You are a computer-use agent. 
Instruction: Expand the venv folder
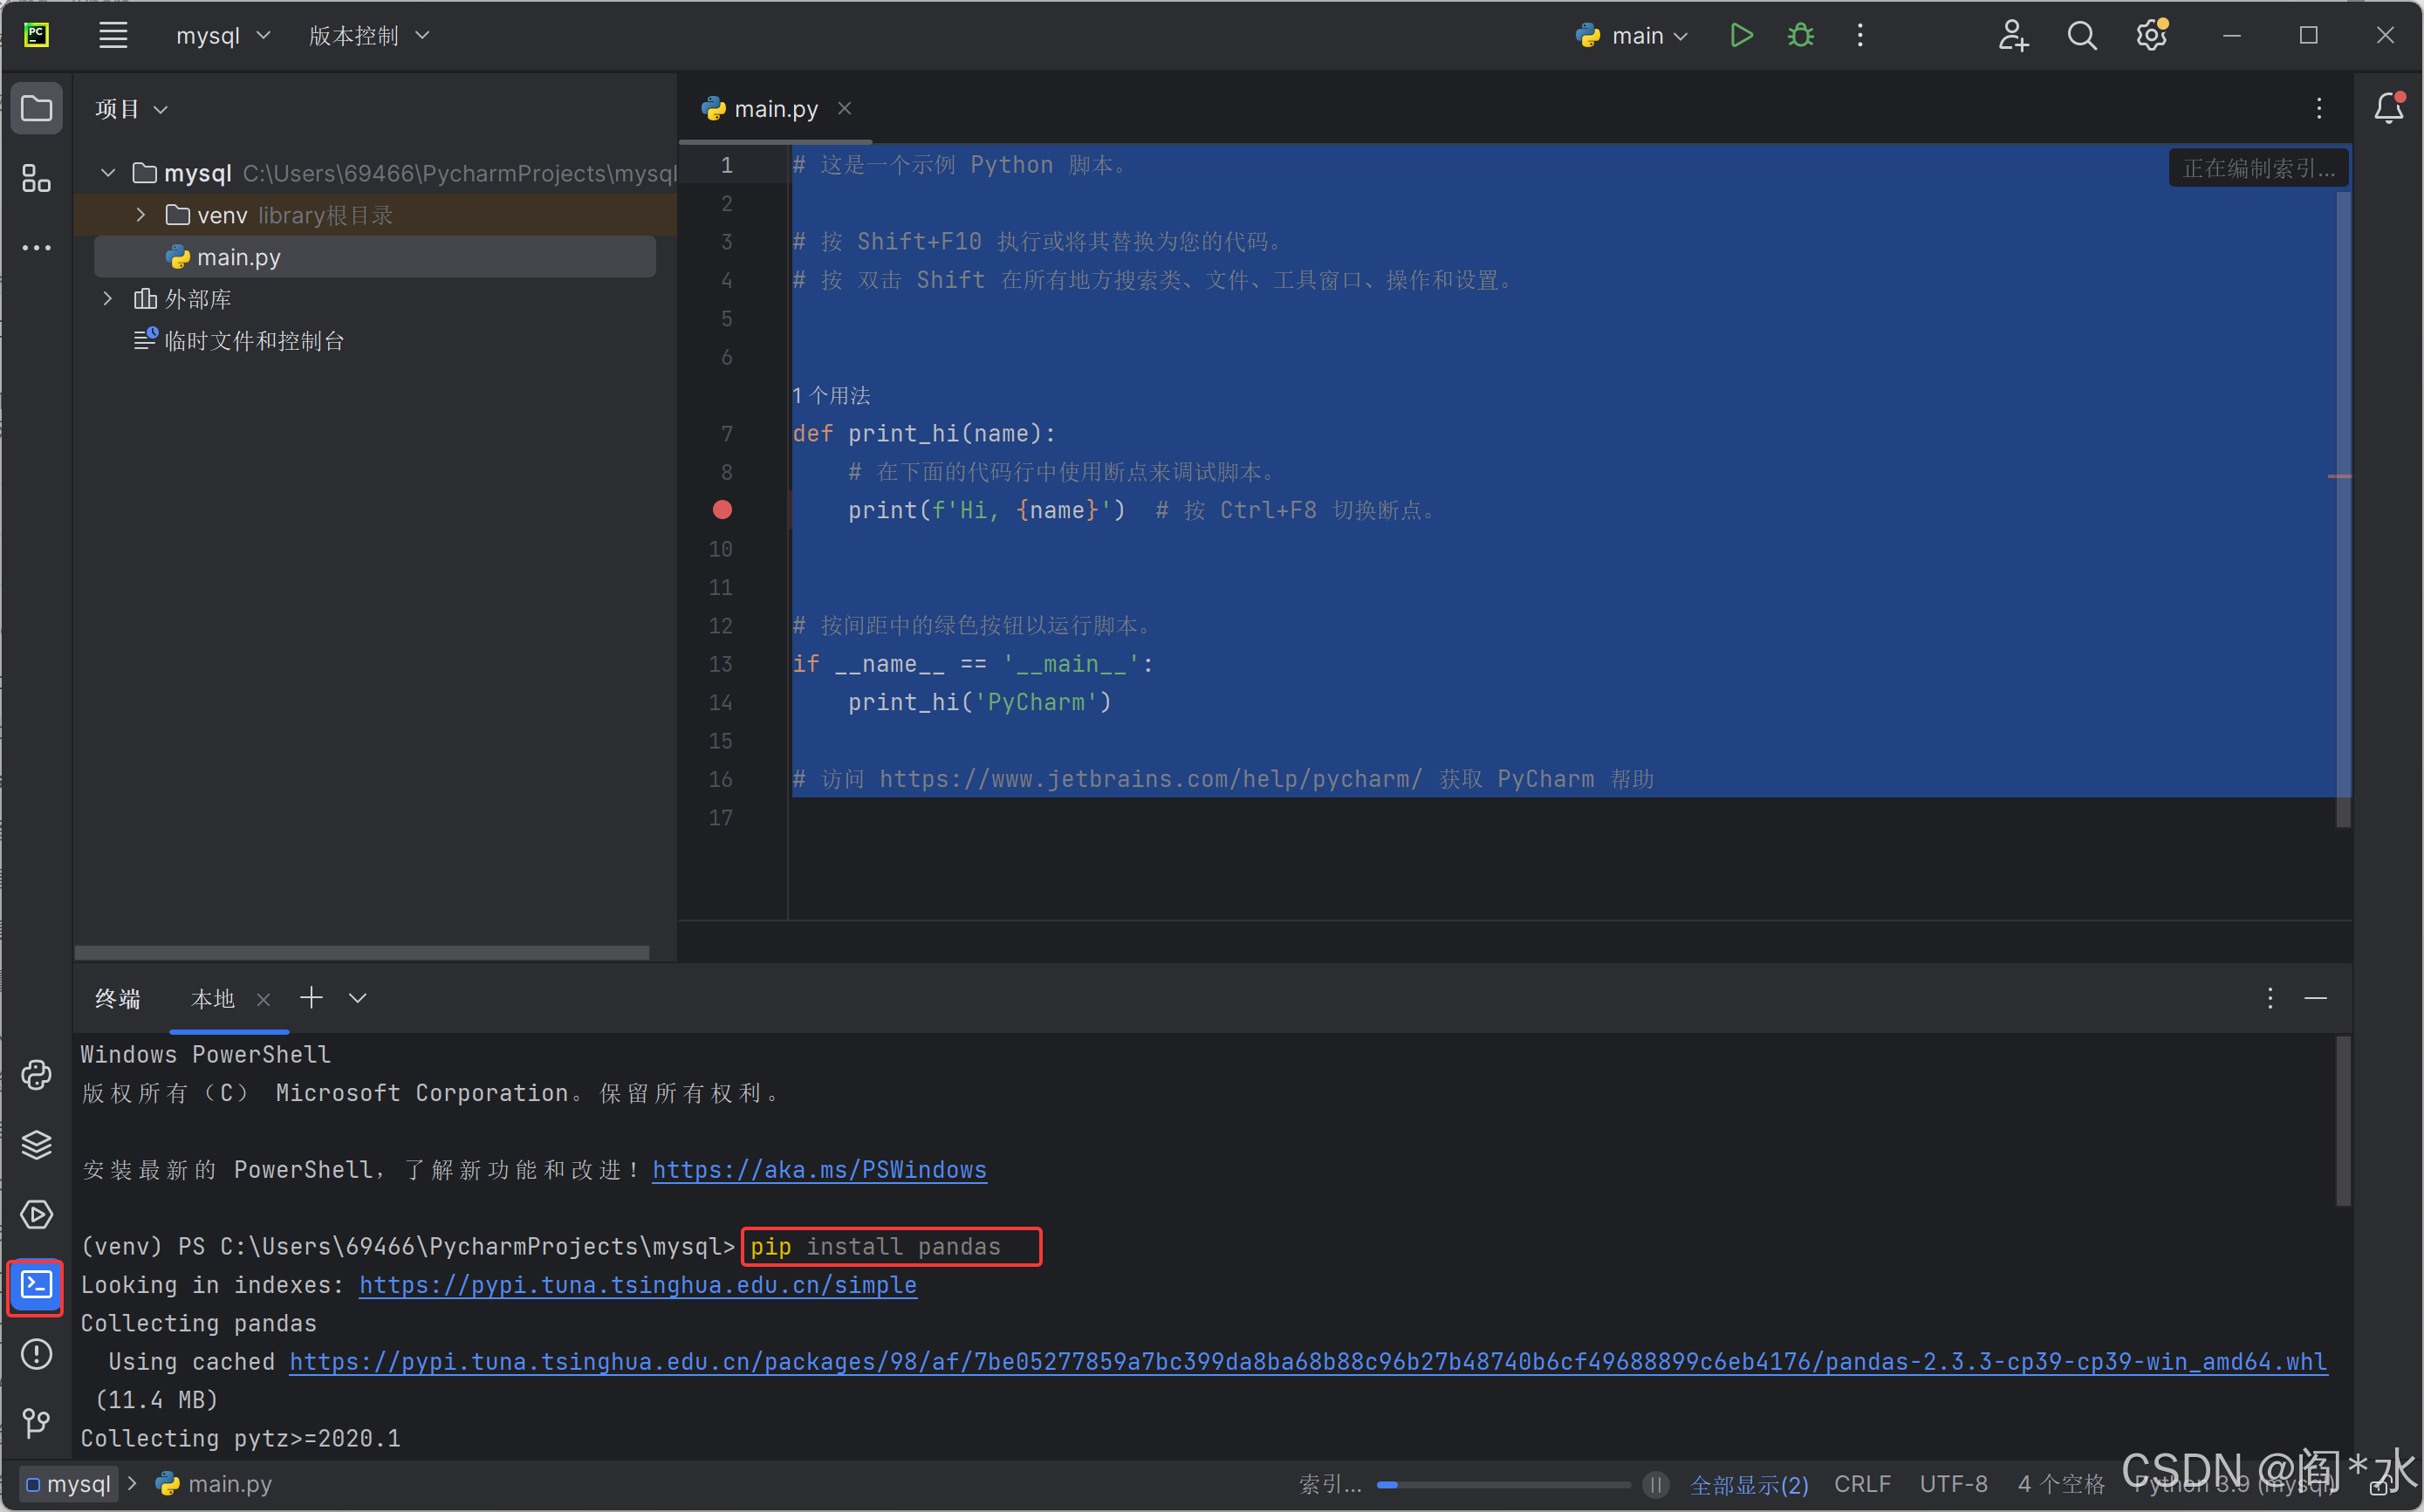141,215
